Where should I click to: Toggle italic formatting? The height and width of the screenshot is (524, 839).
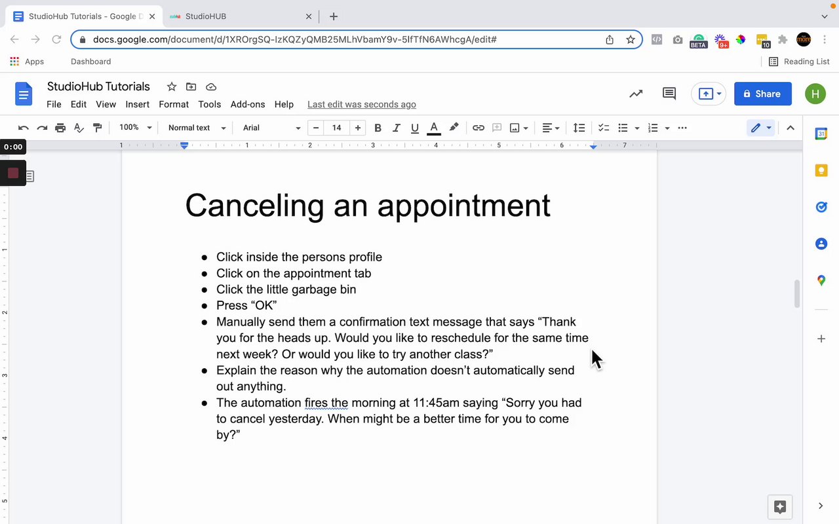coord(396,128)
